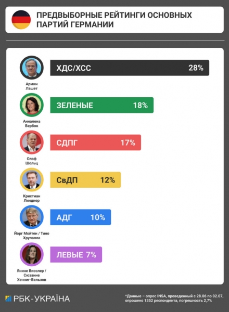The height and width of the screenshot is (312, 229).
Task: Select the black ХДС/ХСС 28% bar
Action: point(130,68)
